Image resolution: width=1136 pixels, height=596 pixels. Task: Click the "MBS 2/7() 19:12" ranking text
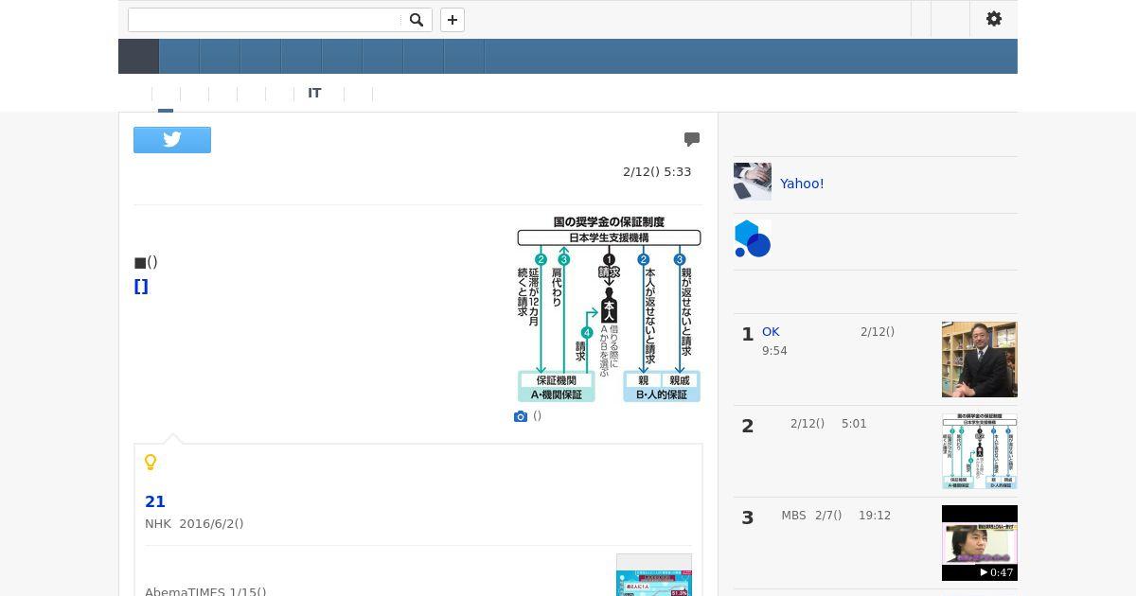click(x=836, y=516)
